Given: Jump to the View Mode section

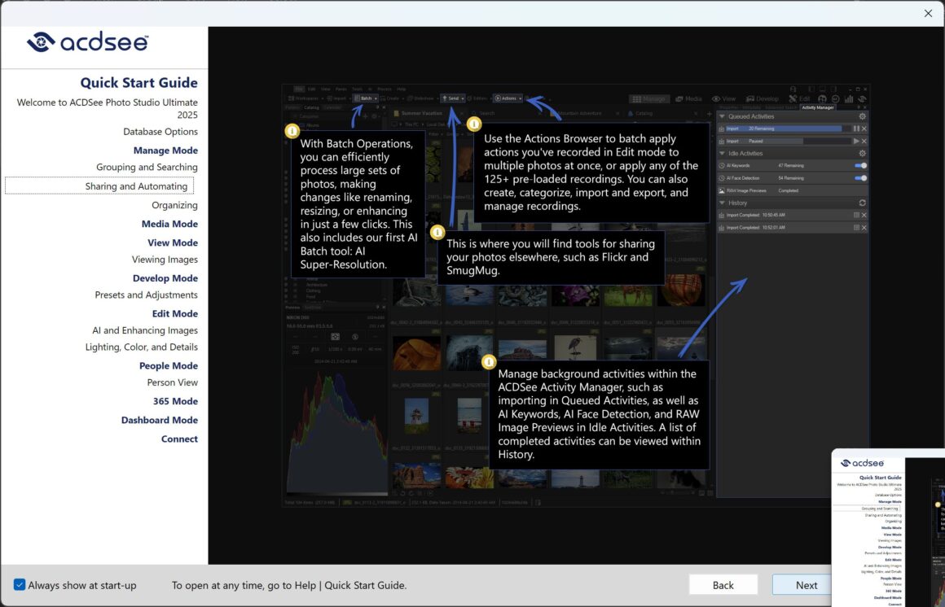Looking at the screenshot, I should pos(173,242).
